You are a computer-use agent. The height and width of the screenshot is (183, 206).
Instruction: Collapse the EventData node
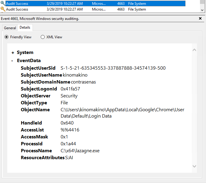12,61
